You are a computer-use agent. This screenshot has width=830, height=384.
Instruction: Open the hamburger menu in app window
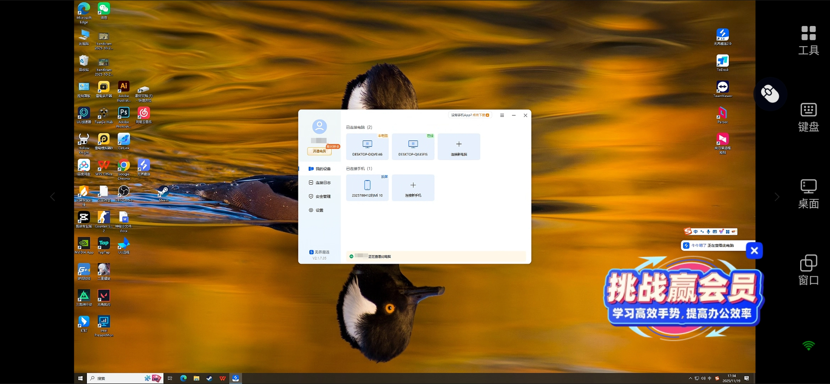pyautogui.click(x=502, y=115)
